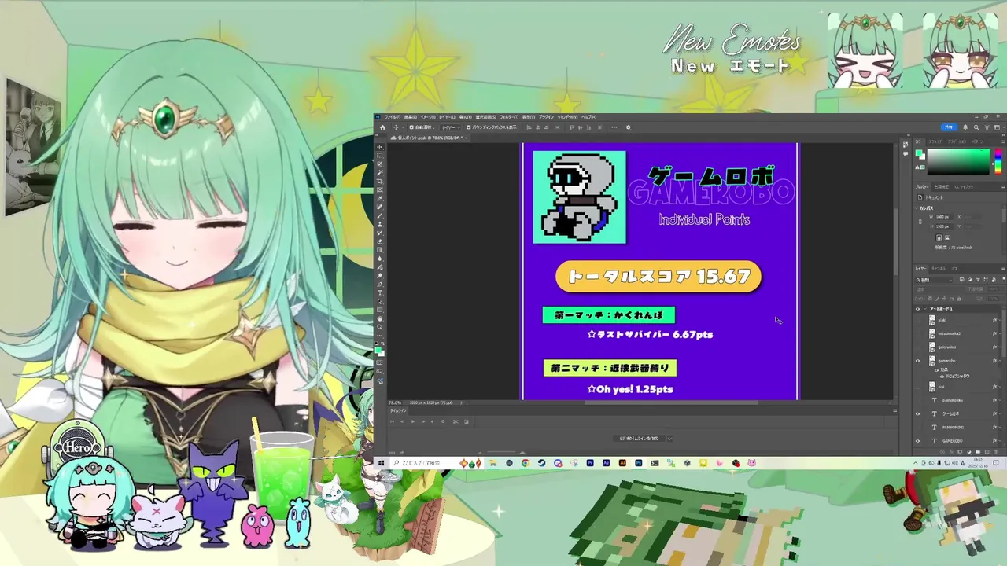Select the Blur tool
Viewport: 1007px width, 566px height.
tap(382, 259)
